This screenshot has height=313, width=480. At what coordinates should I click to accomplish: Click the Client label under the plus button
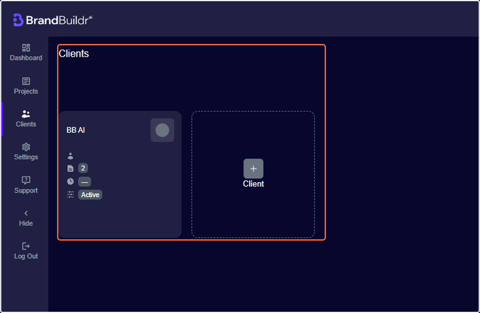tap(254, 184)
